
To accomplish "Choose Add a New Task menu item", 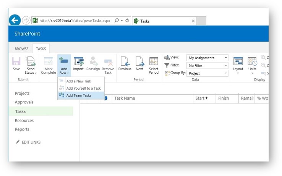I will coord(81,81).
